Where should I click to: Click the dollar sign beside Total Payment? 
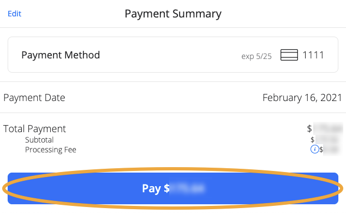point(309,128)
